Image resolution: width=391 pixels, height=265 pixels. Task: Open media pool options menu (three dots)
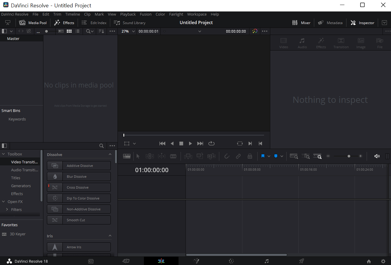112,31
